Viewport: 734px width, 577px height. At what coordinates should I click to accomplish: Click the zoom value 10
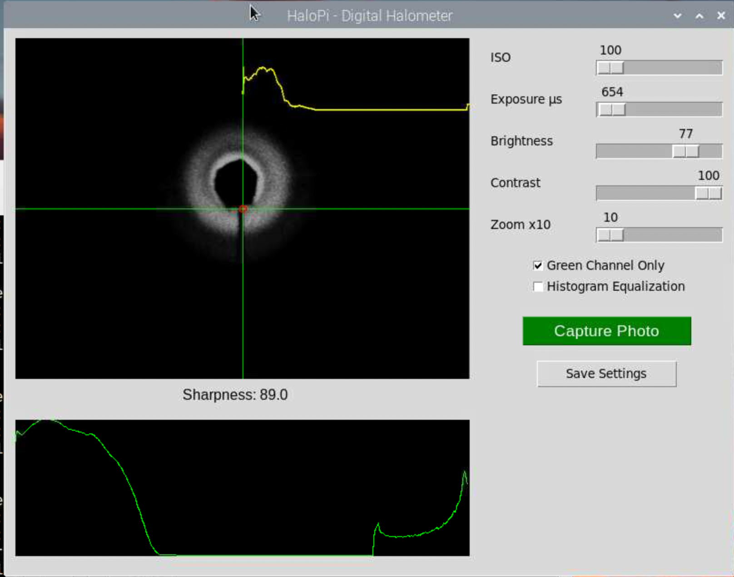pos(610,217)
